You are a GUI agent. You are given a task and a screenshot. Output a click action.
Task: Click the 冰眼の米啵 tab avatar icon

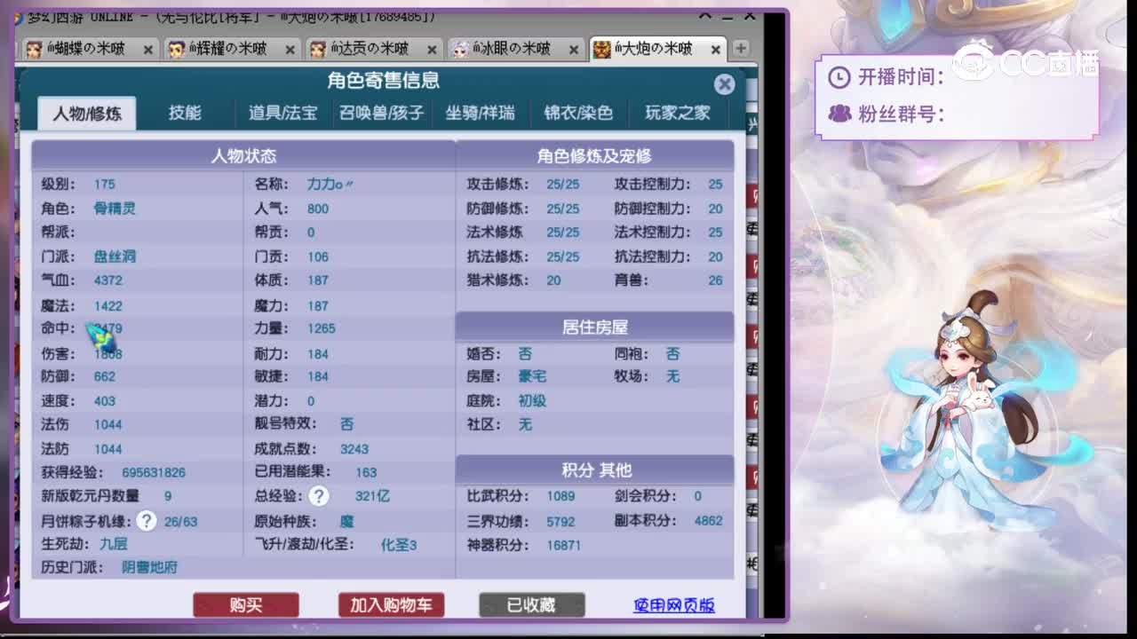460,49
